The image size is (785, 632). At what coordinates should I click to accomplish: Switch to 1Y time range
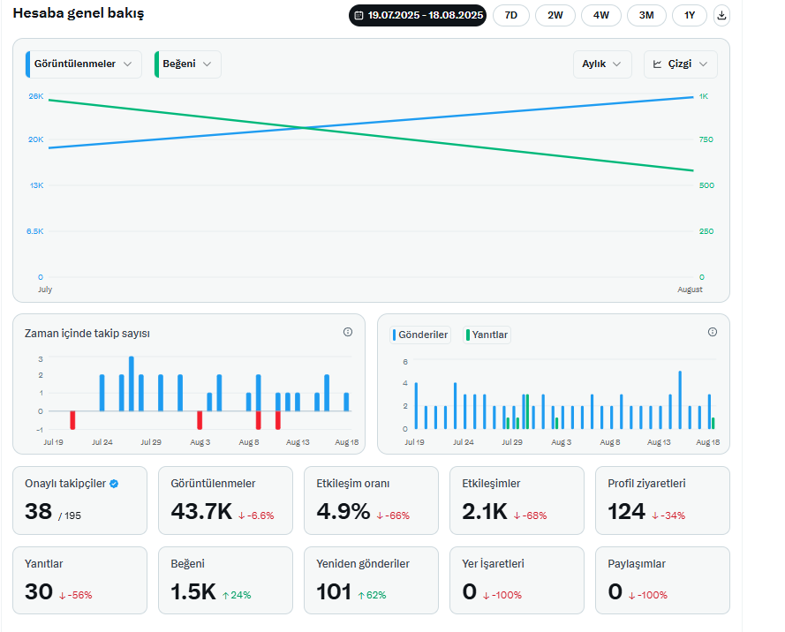690,16
